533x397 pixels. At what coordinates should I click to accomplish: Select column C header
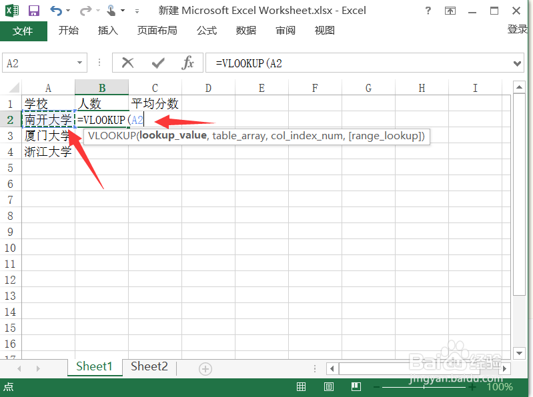tap(155, 88)
